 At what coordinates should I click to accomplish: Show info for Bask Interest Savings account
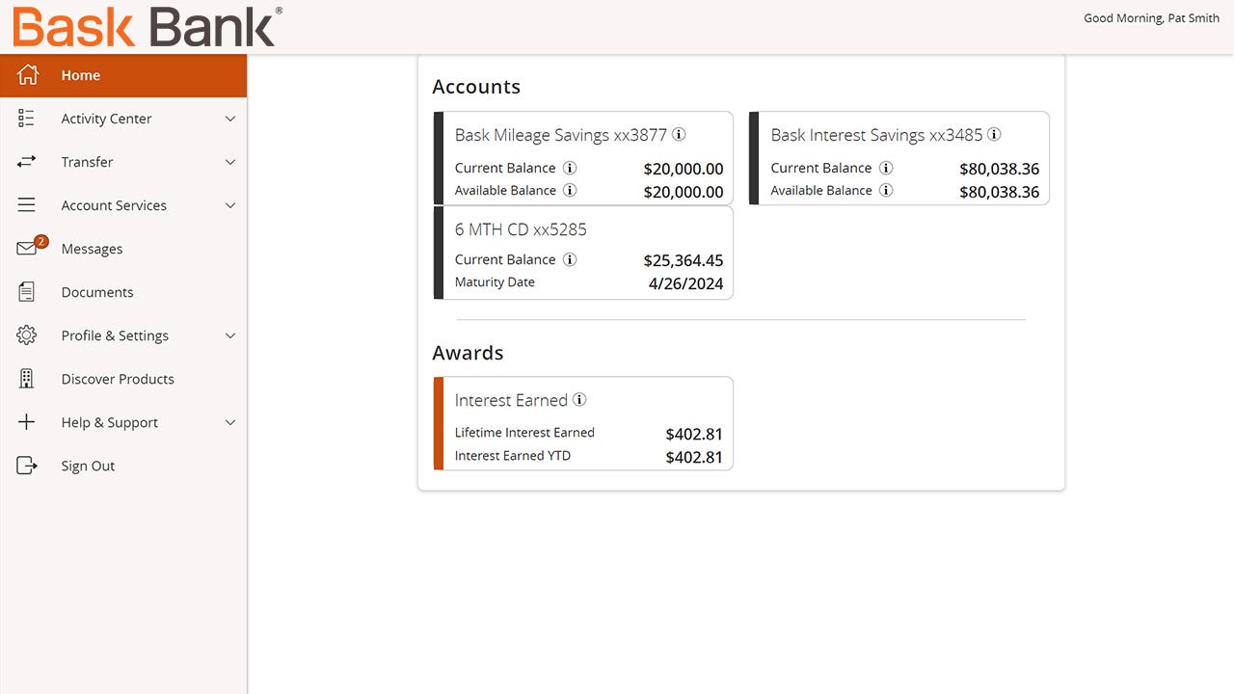994,135
